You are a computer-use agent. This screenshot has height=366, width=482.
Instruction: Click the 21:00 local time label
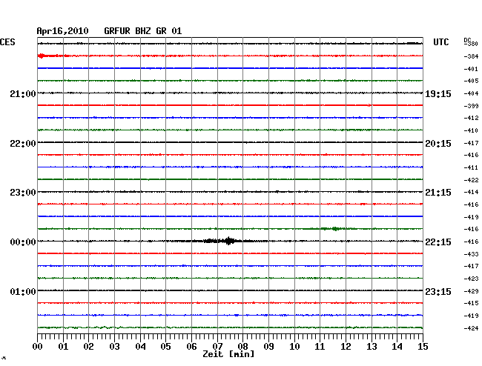click(23, 94)
